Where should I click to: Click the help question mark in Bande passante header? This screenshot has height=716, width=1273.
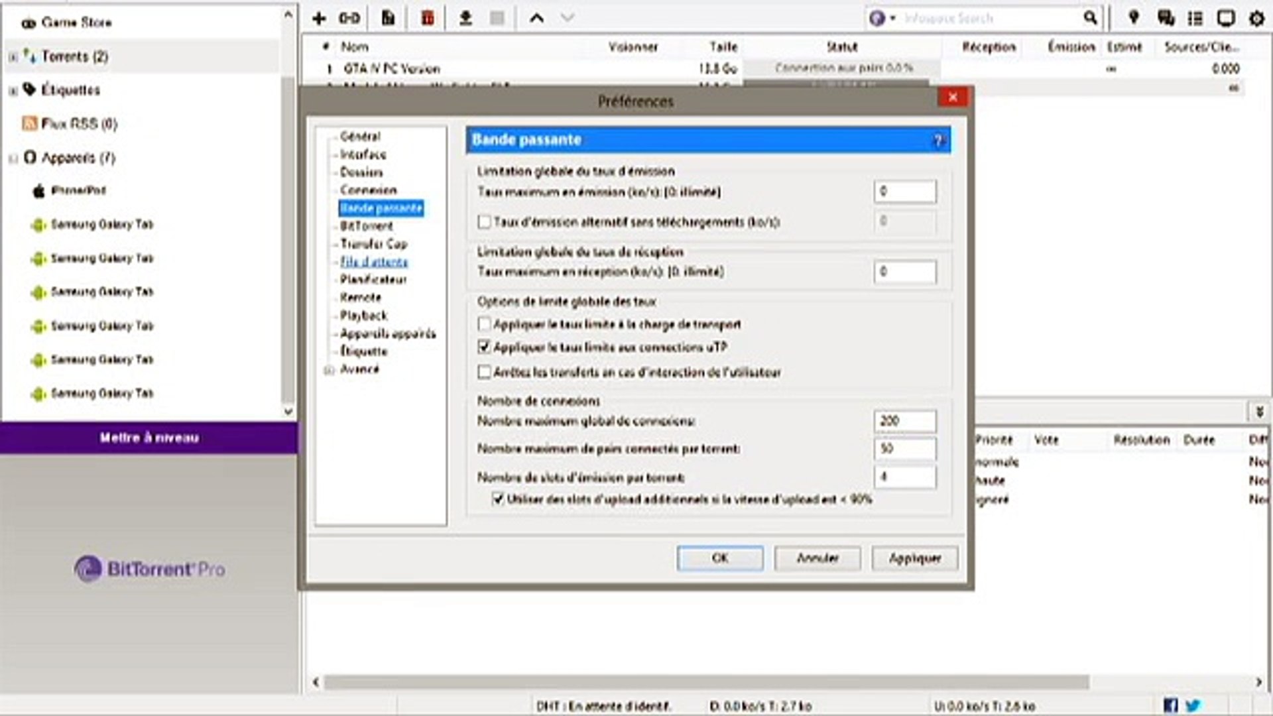point(938,141)
